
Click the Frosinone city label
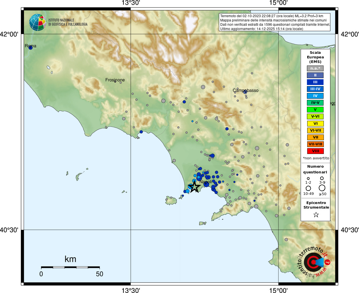pyautogui.click(x=115, y=80)
